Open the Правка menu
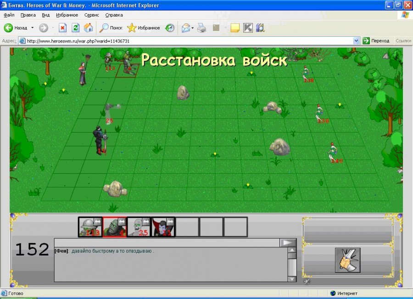 click(x=28, y=15)
